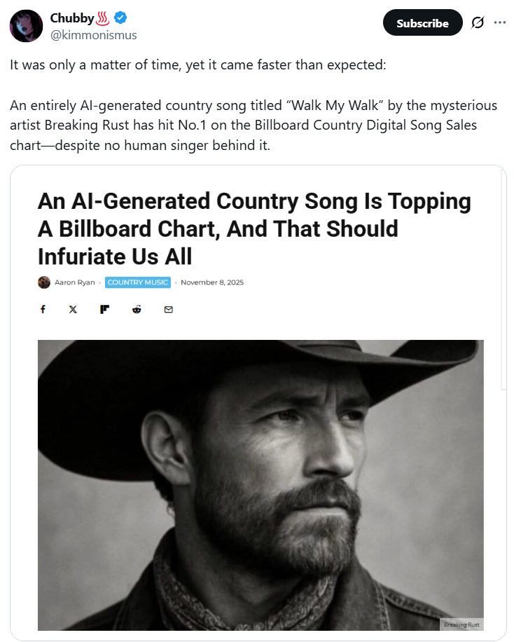Share the article on Facebook
Screen dimensions: 514x642
point(43,309)
